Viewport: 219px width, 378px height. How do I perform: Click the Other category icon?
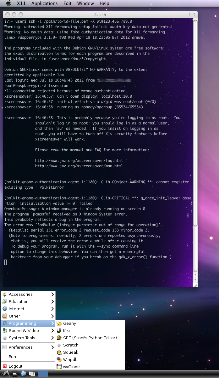[x=5, y=316]
